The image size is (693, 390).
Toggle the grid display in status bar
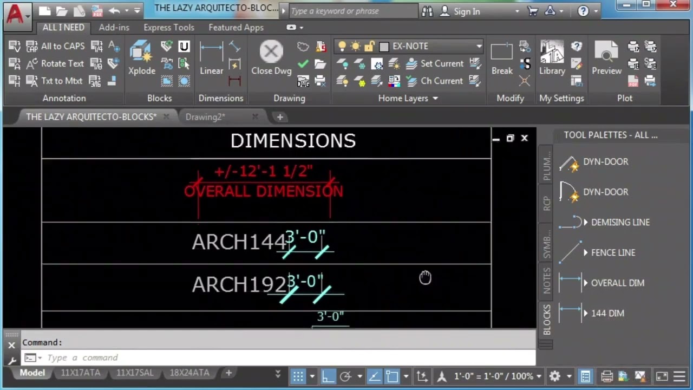(x=298, y=376)
